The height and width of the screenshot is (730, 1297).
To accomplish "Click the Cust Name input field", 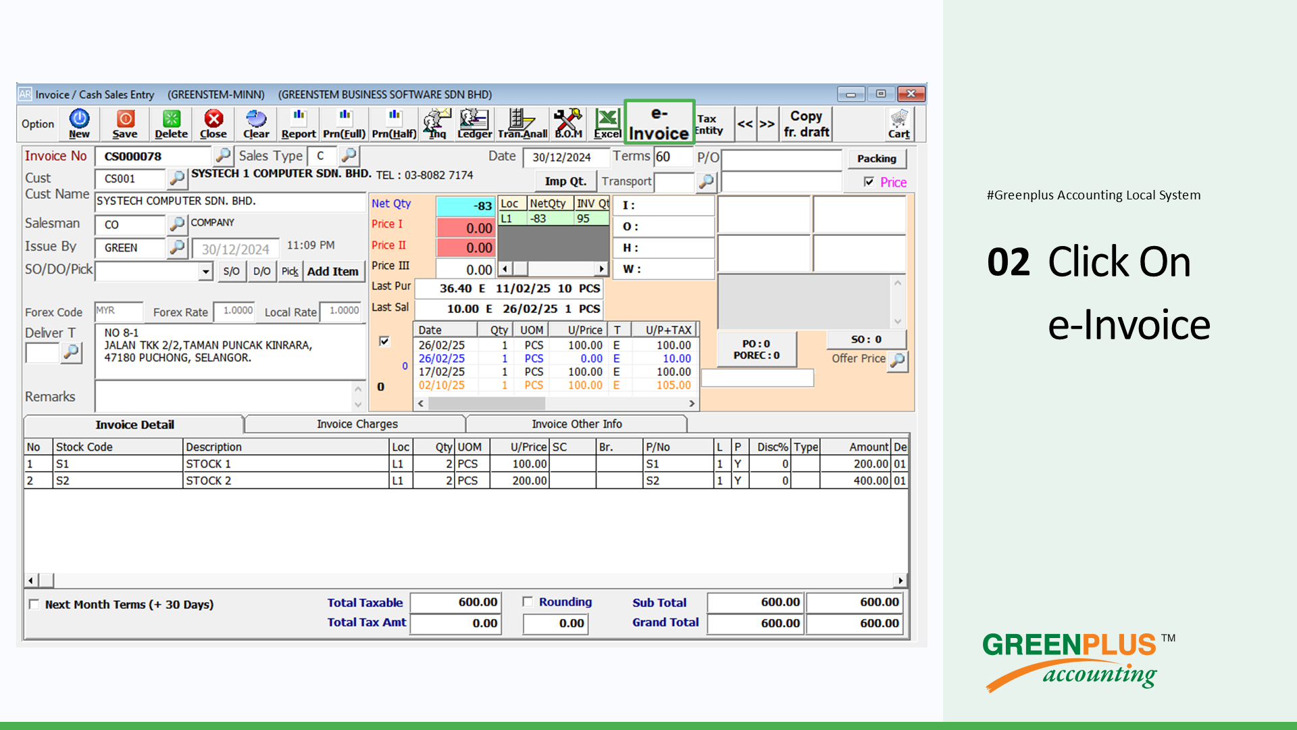I will (230, 201).
